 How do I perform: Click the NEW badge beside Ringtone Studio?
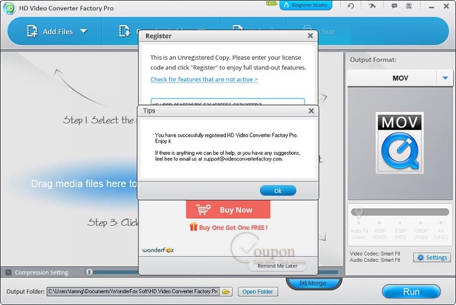271,3
